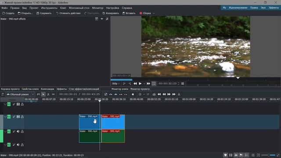This screenshot has height=158, width=281.
Task: Open effects on track V2 wand icon
Action: [14, 104]
